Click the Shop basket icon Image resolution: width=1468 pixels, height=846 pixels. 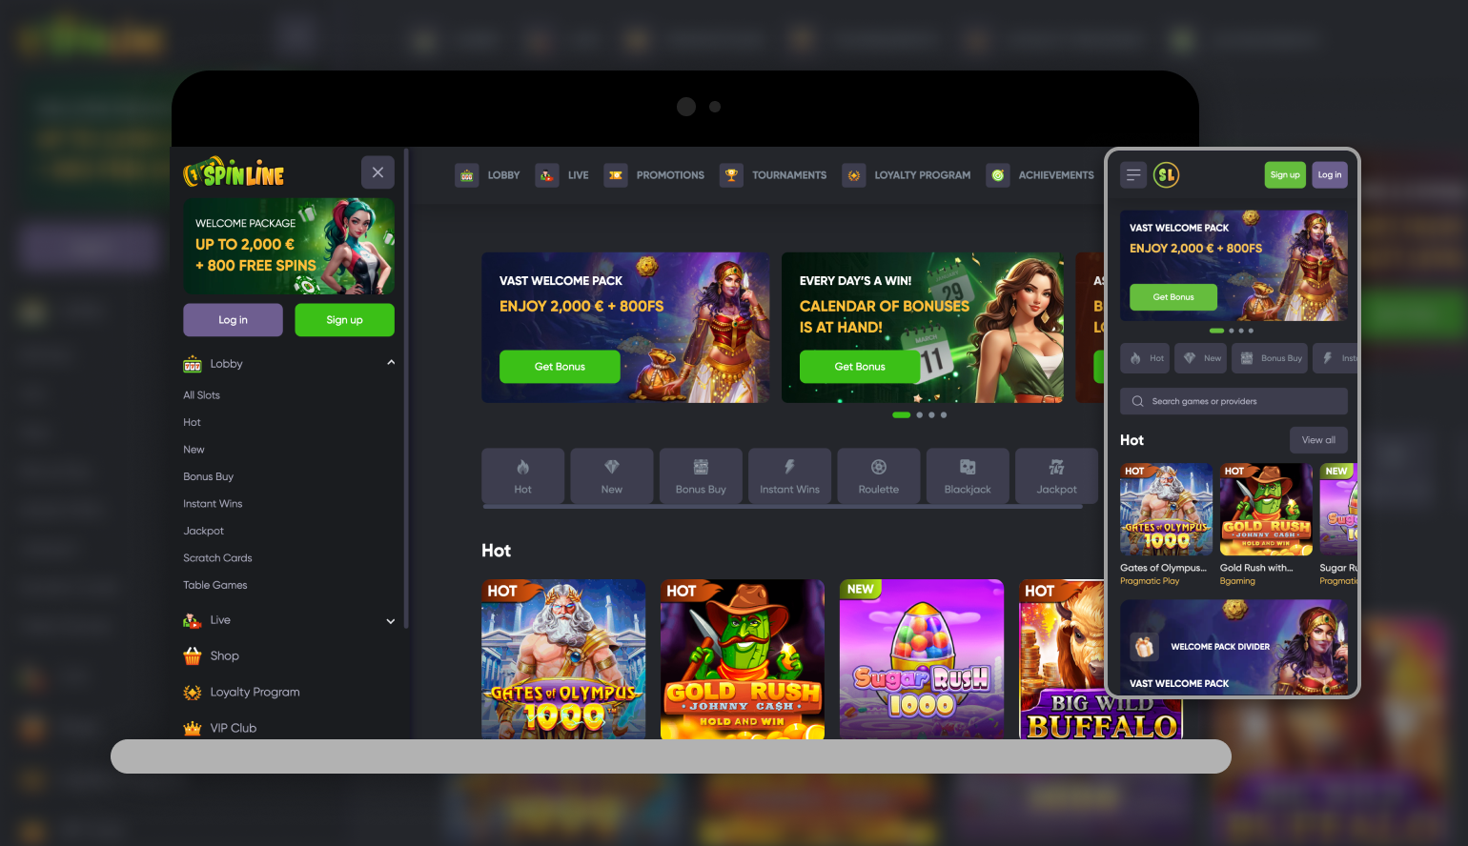pyautogui.click(x=193, y=655)
